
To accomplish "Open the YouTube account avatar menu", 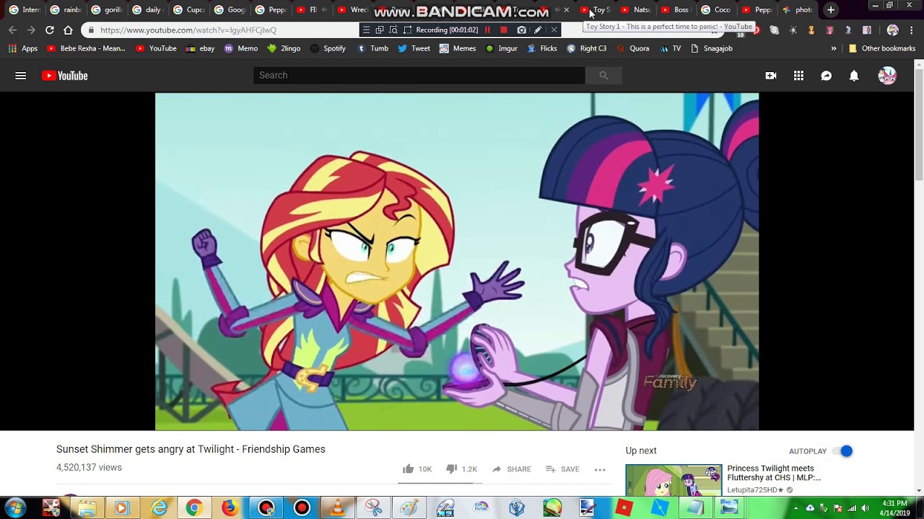I will (887, 76).
